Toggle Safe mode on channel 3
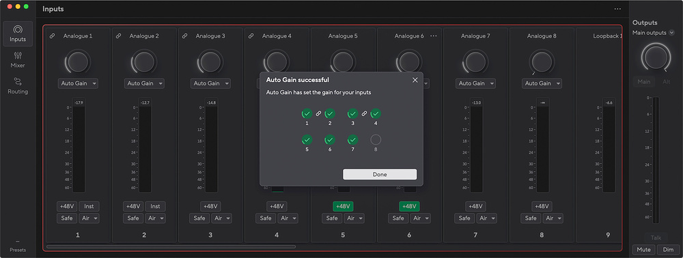The image size is (683, 258). 199,218
